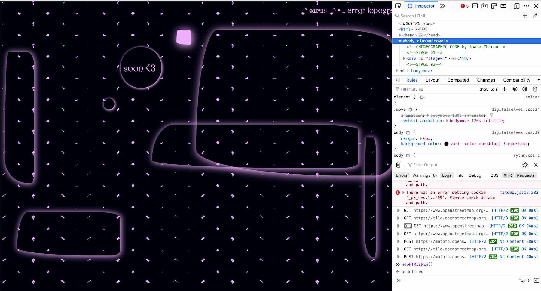Open Responsive Design Mode

tap(517, 6)
